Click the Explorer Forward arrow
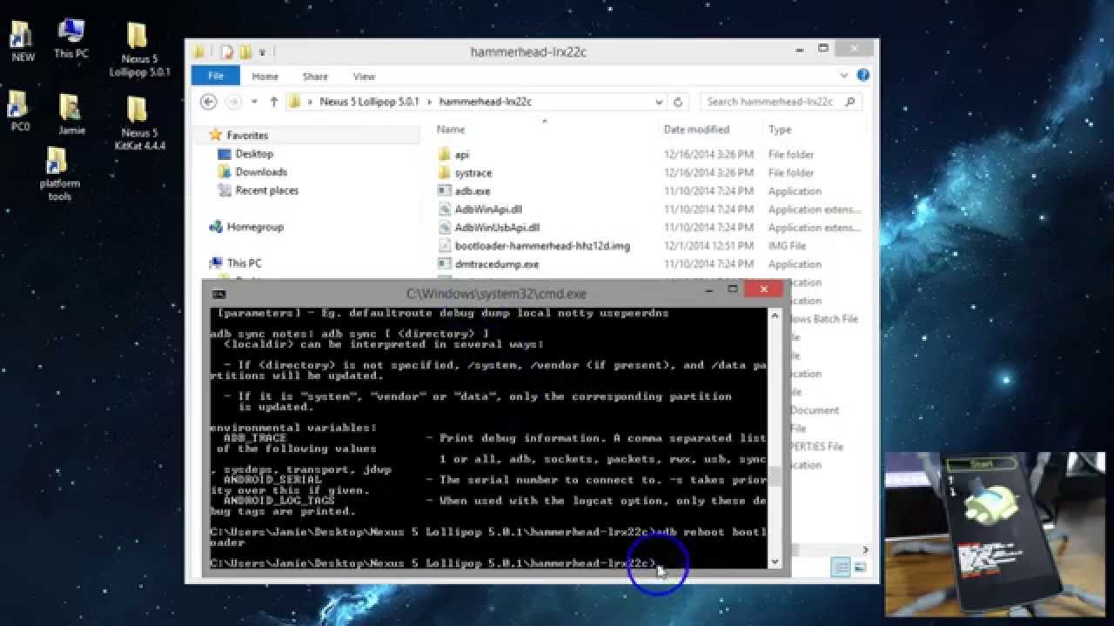The width and height of the screenshot is (1114, 626). (x=232, y=102)
